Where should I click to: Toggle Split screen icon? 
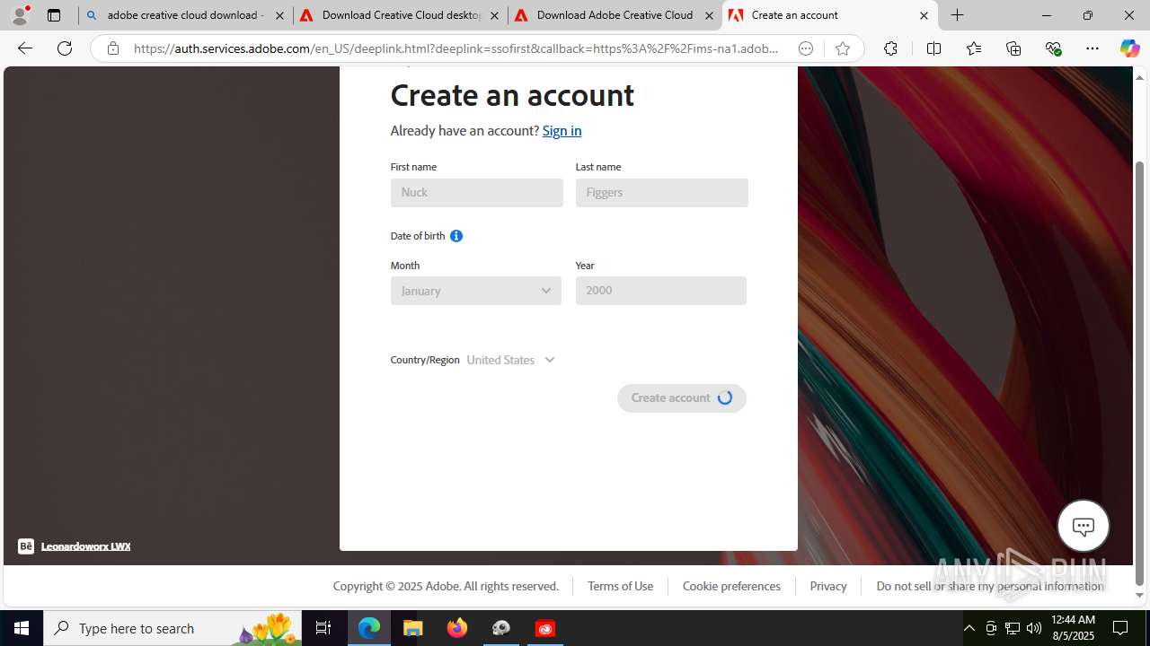pyautogui.click(x=933, y=48)
